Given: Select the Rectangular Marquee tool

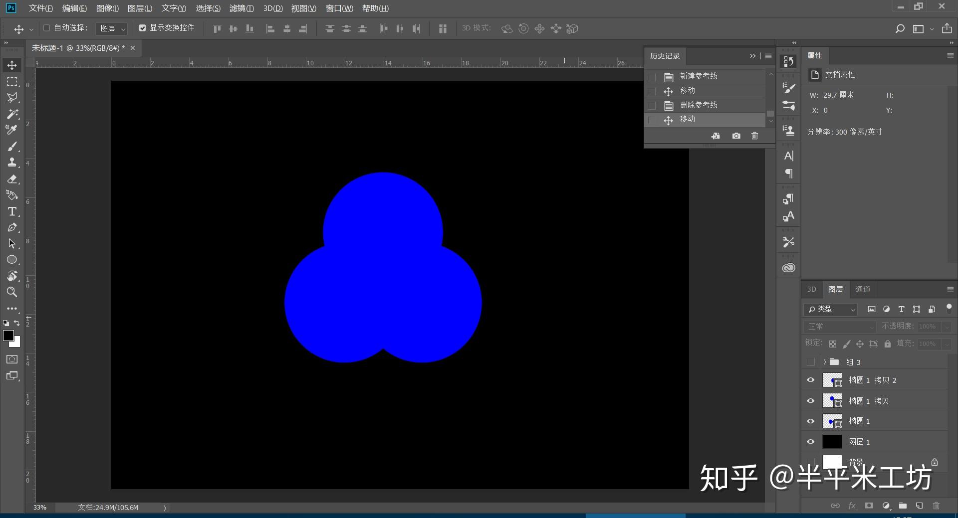Looking at the screenshot, I should coord(12,81).
